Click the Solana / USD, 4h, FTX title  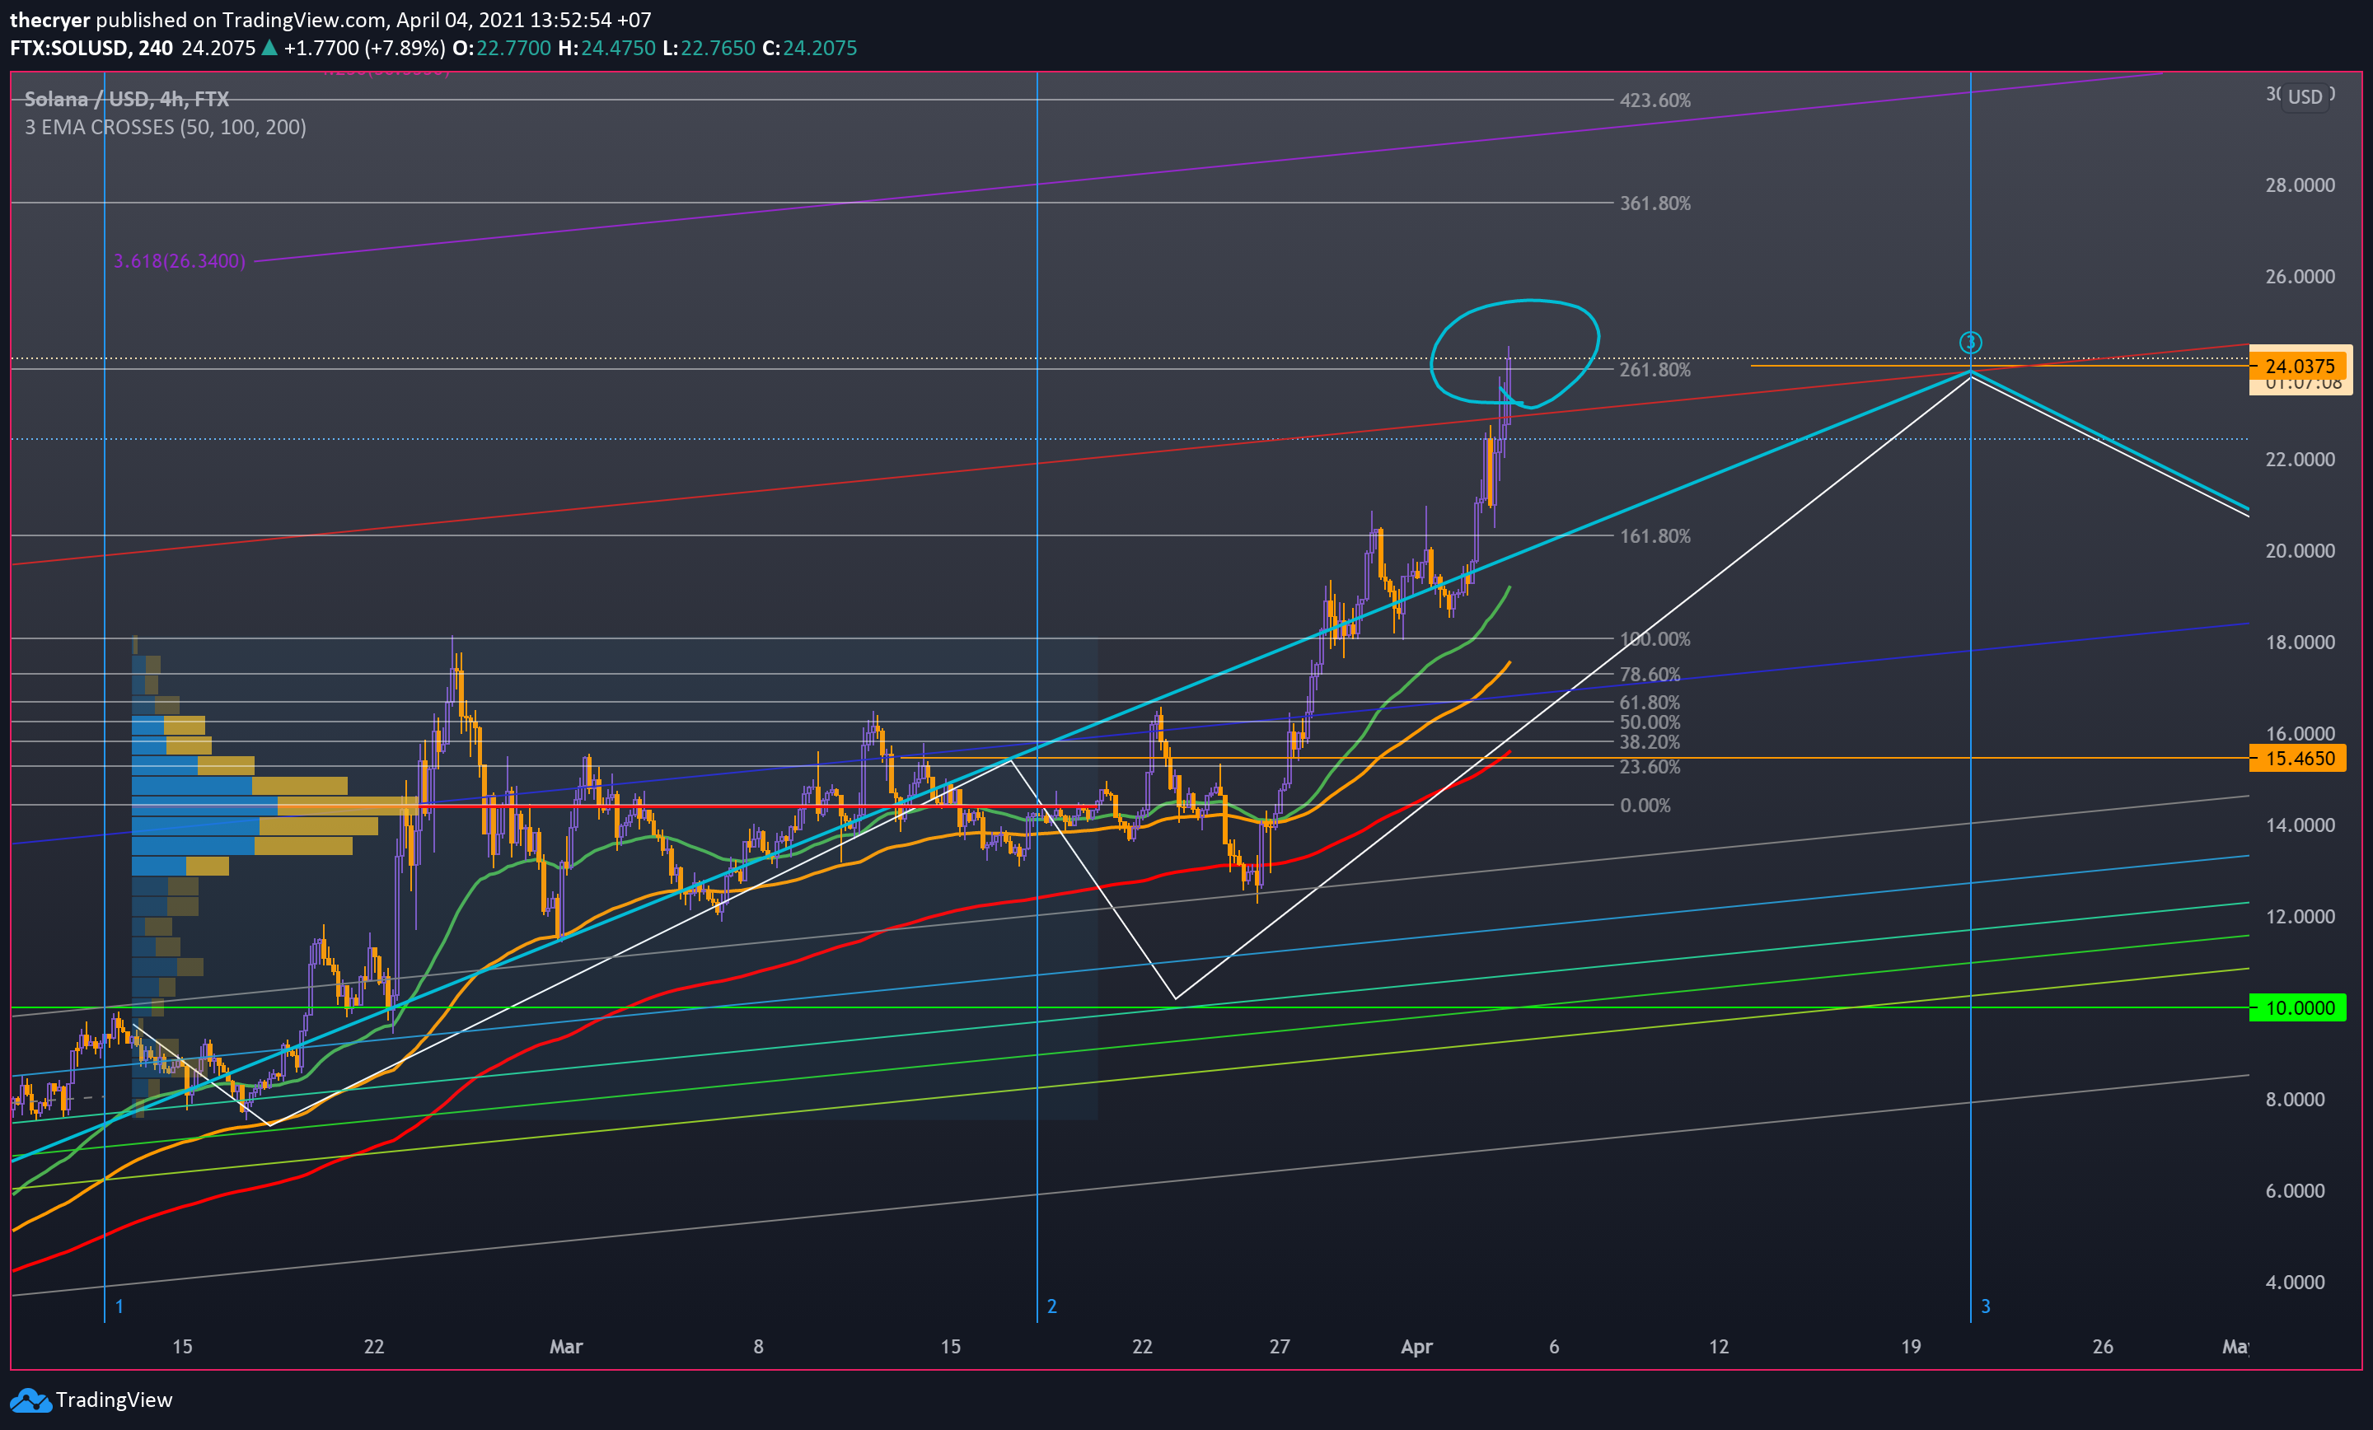[126, 99]
